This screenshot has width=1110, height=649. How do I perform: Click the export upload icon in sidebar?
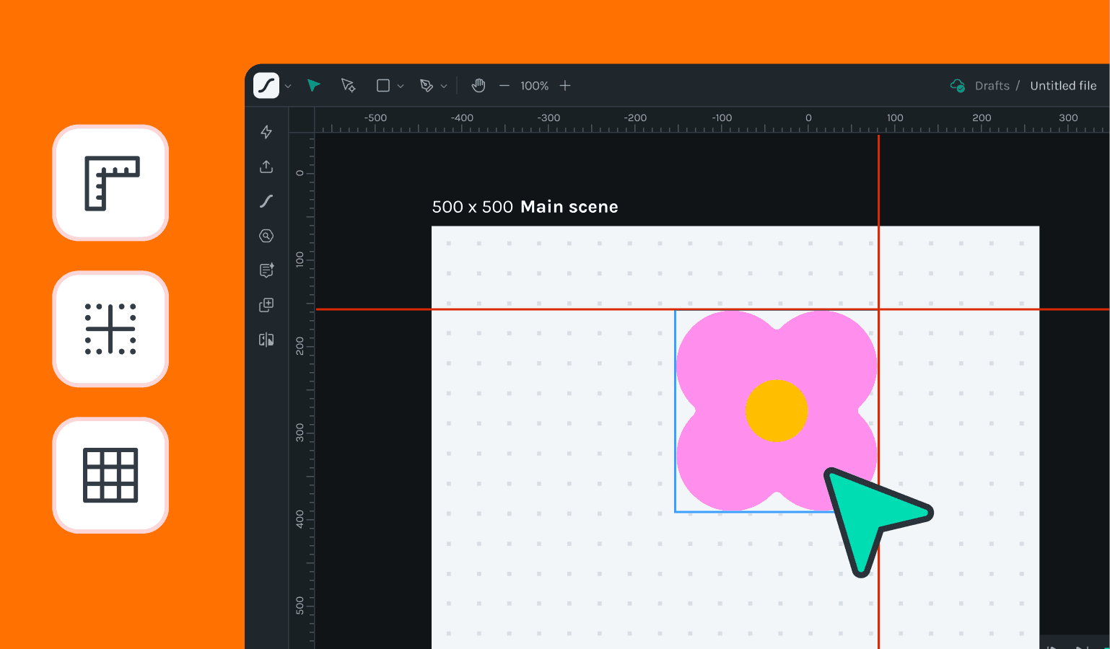coord(266,167)
